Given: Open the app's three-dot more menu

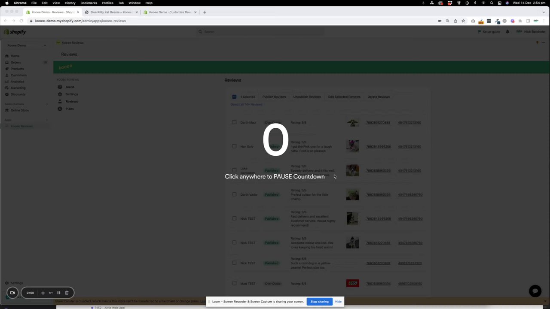Looking at the screenshot, I should 544,42.
